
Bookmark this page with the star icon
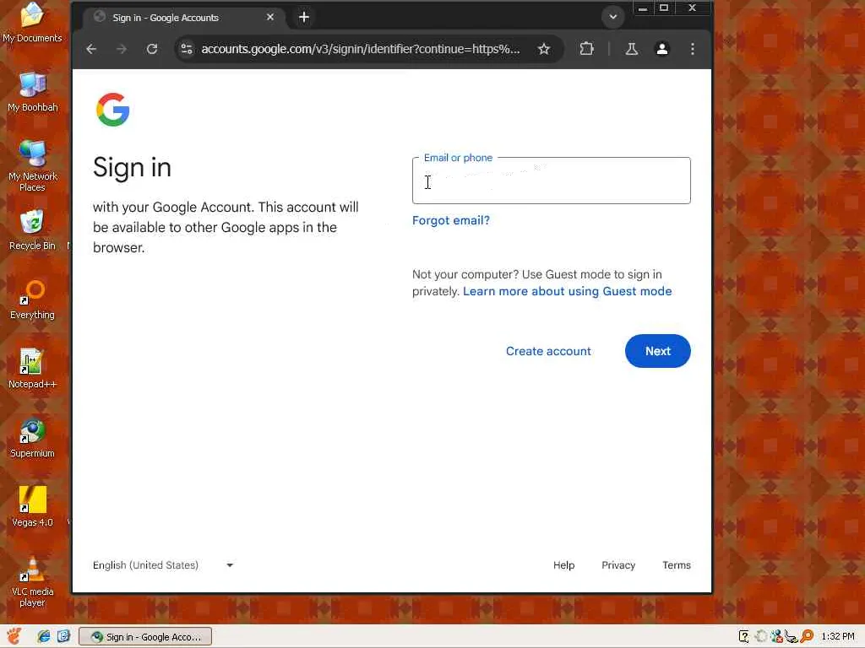click(x=544, y=49)
